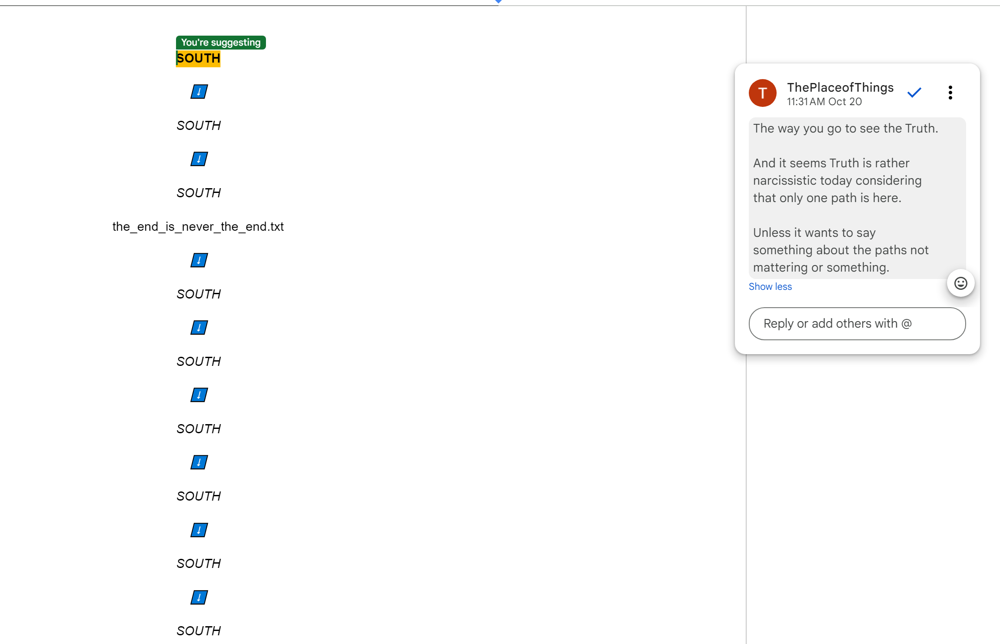Collapse the comment with Show less
The height and width of the screenshot is (644, 1000).
(770, 286)
